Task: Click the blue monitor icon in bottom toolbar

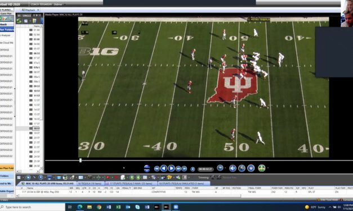Action: [x=59, y=177]
